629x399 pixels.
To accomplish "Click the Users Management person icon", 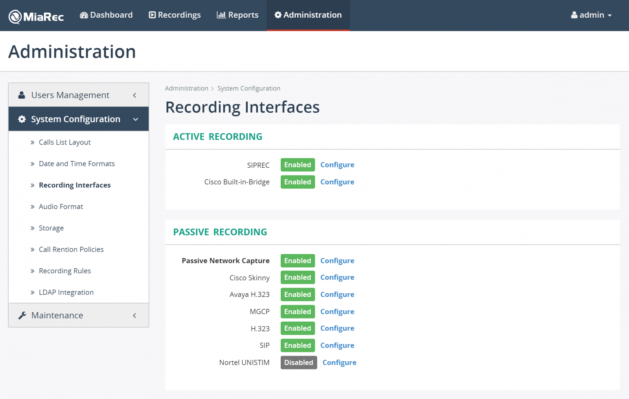I will (x=22, y=95).
